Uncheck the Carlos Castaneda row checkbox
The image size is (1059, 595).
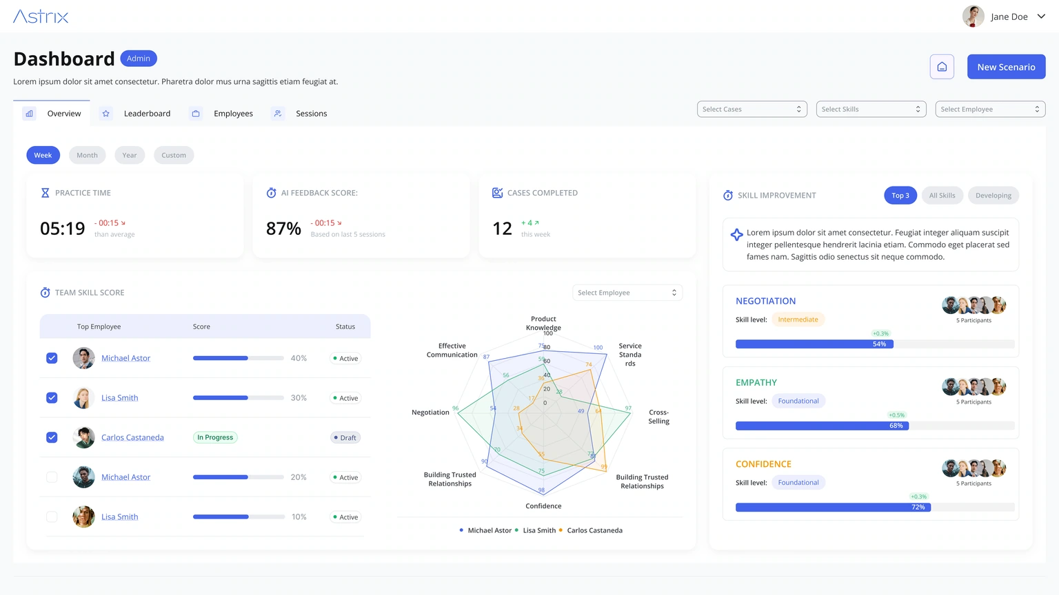click(52, 437)
